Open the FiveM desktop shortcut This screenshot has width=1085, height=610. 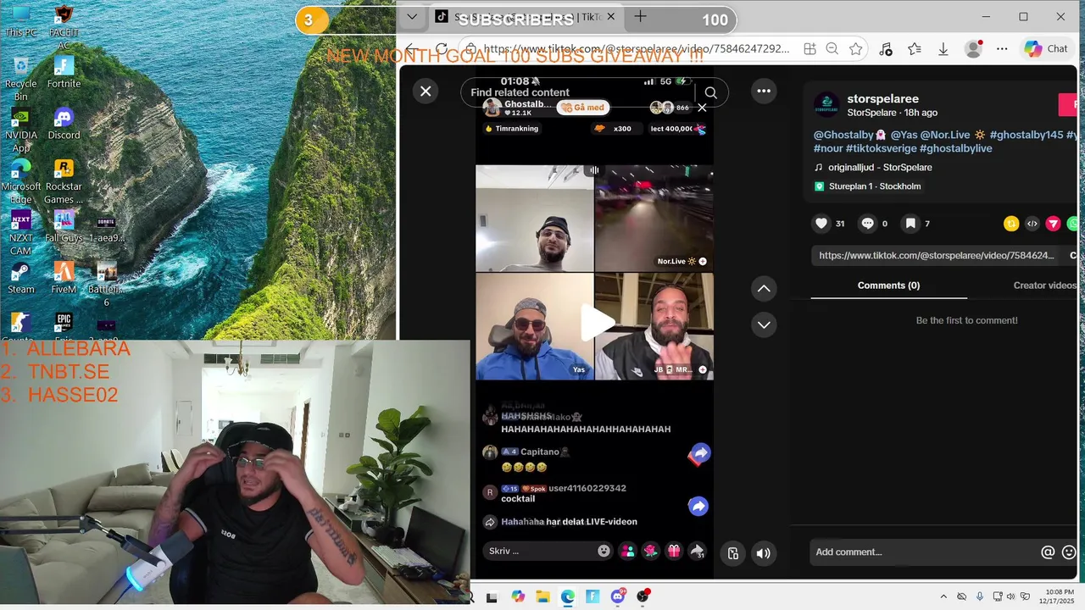pyautogui.click(x=64, y=278)
